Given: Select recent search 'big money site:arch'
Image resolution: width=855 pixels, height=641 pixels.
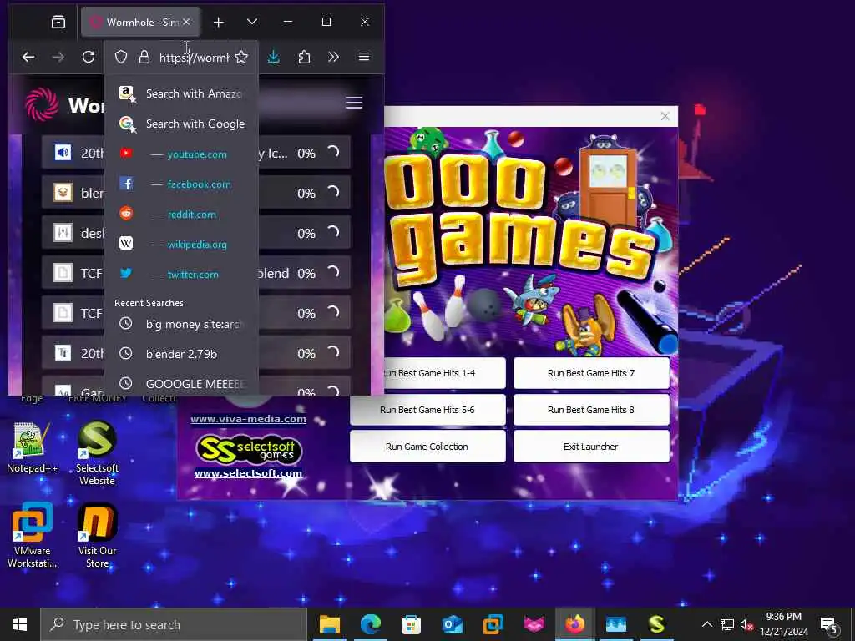Looking at the screenshot, I should [181, 324].
